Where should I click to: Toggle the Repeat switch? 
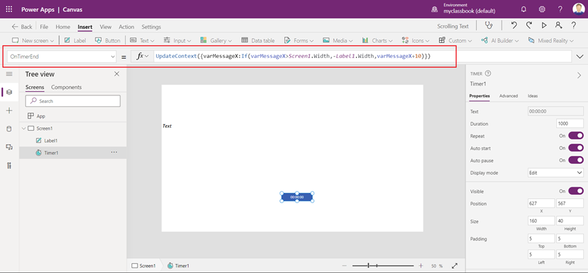point(576,136)
